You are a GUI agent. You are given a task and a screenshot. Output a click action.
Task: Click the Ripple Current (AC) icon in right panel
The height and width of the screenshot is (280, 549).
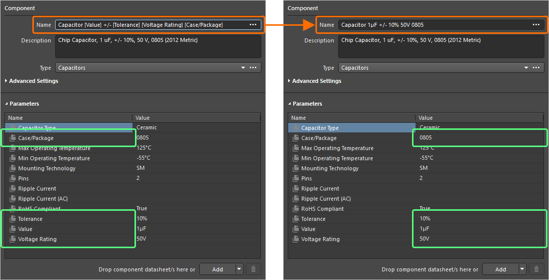(296, 199)
